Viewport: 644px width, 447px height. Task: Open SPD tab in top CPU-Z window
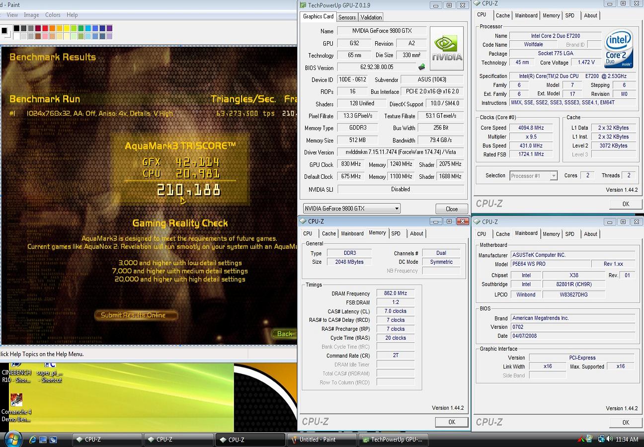pyautogui.click(x=570, y=15)
